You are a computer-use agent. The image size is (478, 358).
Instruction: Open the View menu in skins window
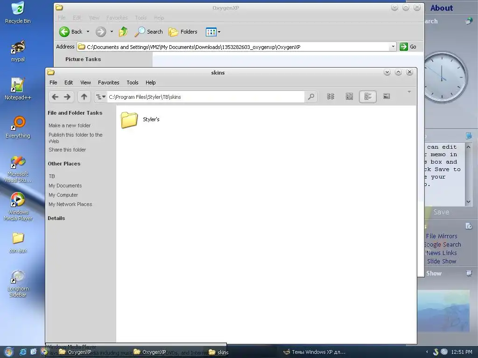point(86,83)
